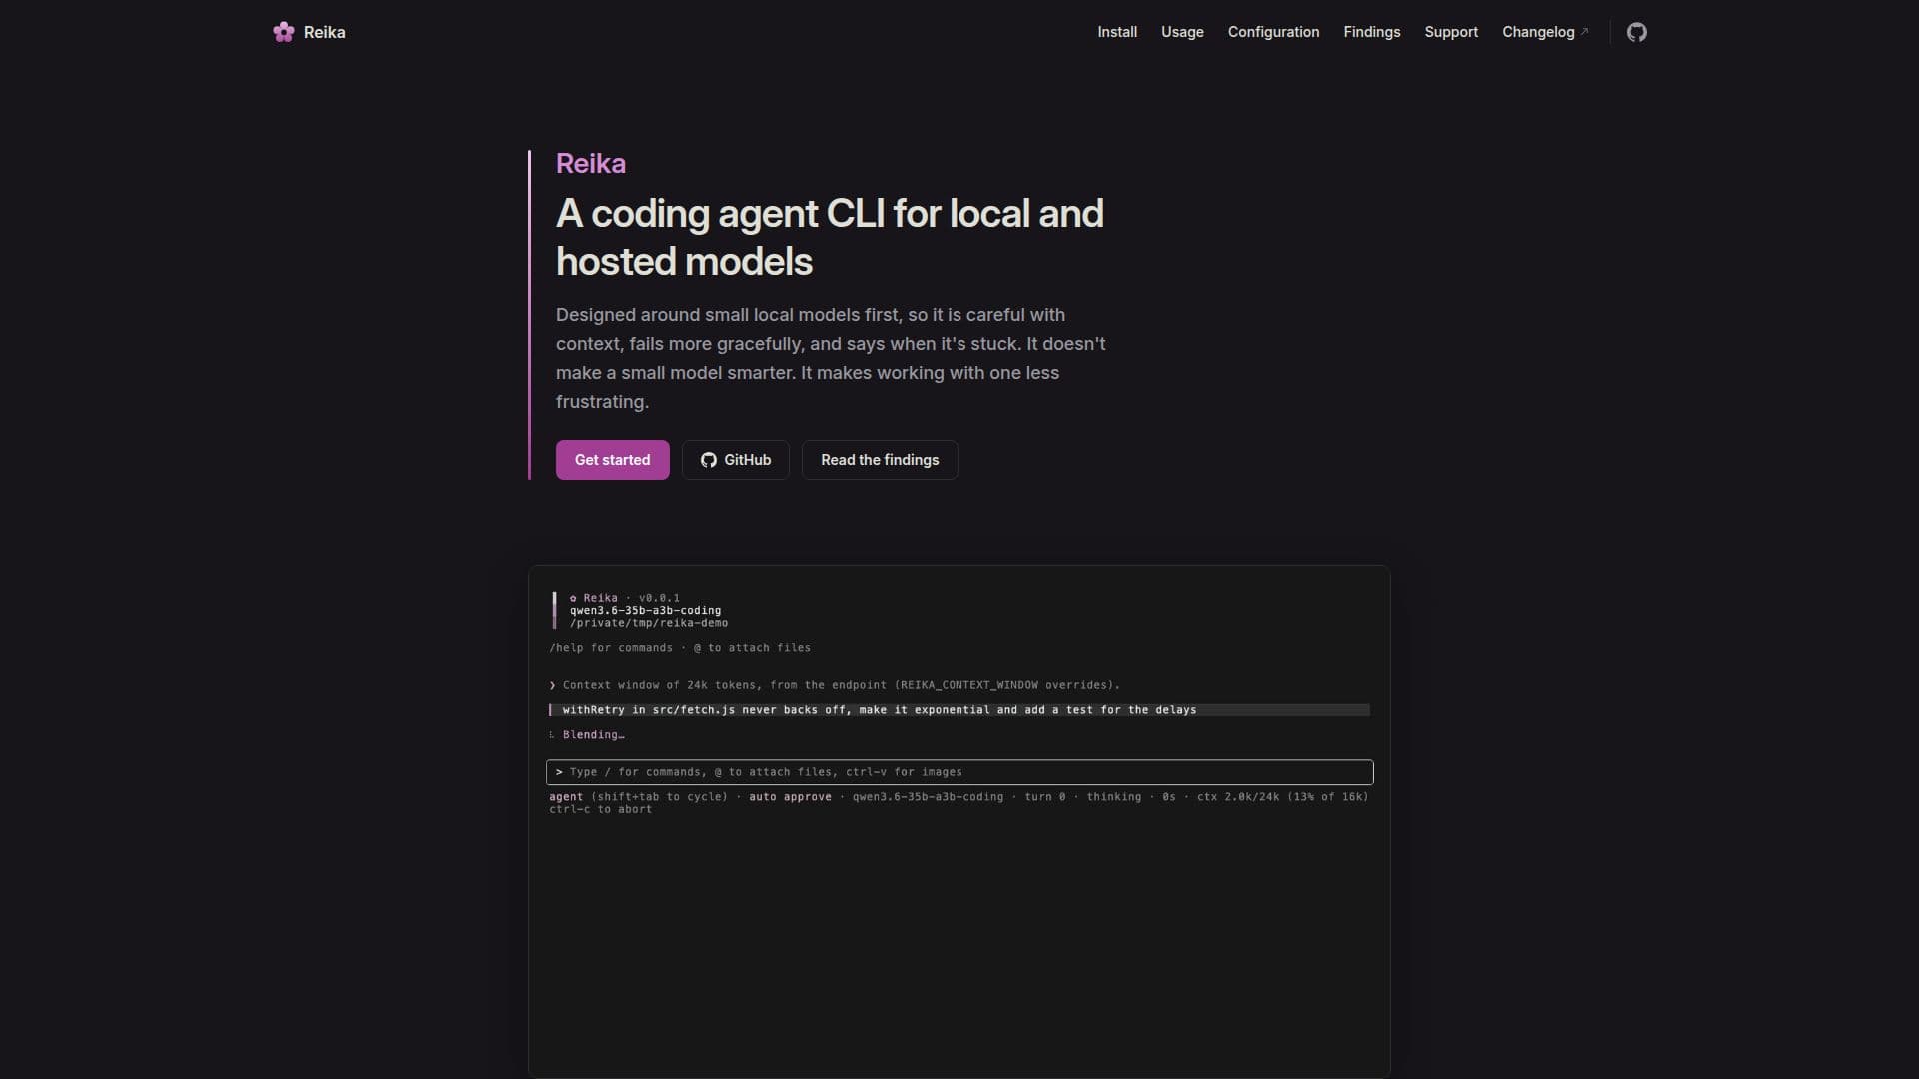Viewport: 1919px width, 1079px height.
Task: Click the Reika flower logo icon
Action: (x=284, y=32)
